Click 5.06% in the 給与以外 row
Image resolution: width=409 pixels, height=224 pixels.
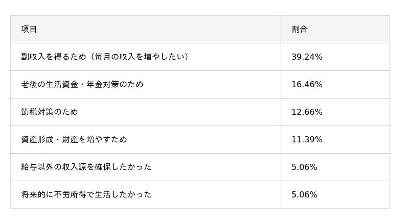pyautogui.click(x=304, y=167)
